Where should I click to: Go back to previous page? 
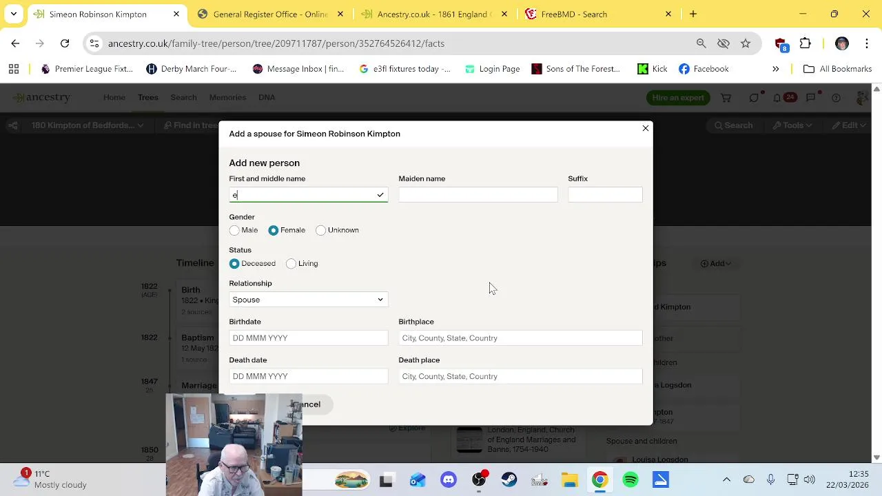click(x=15, y=43)
